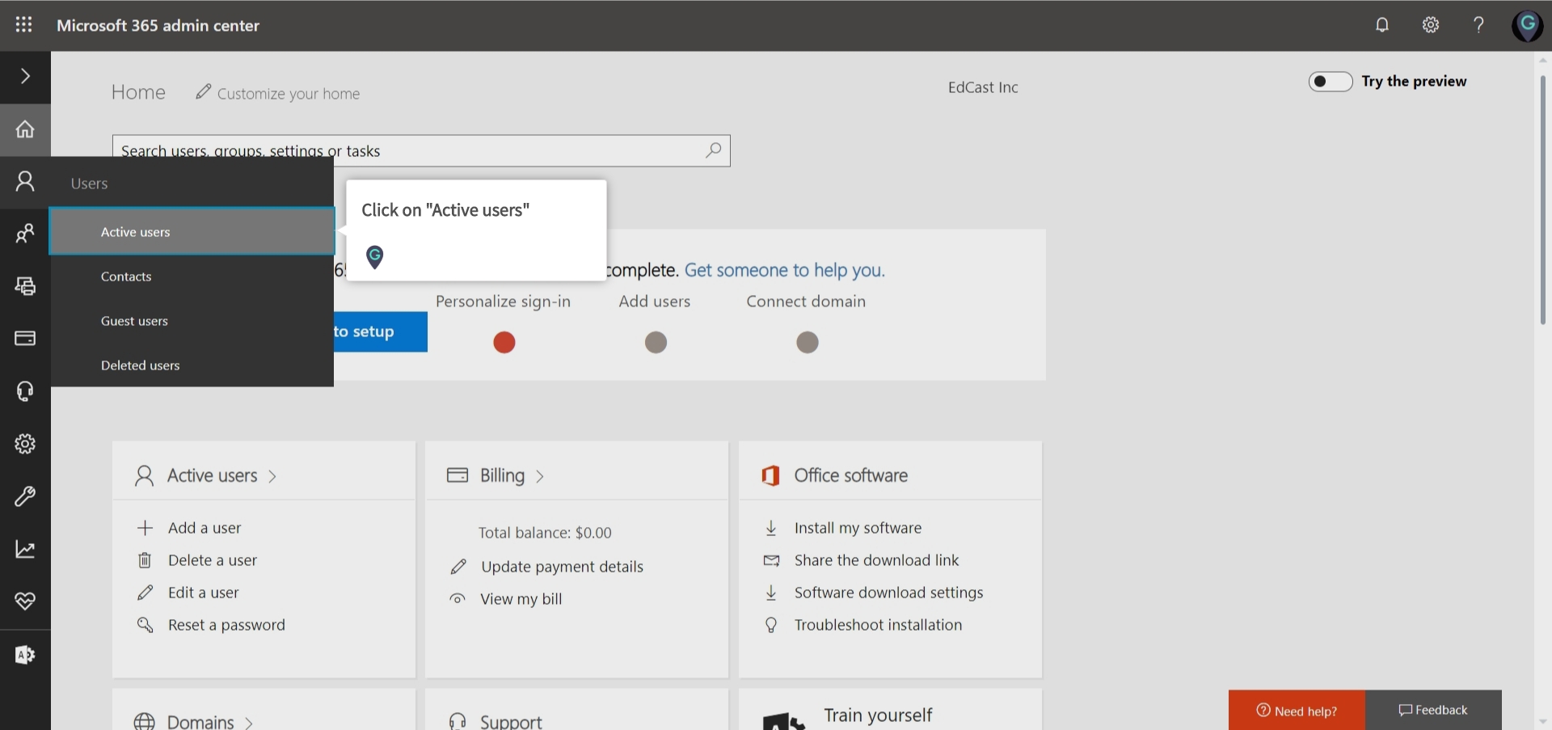
Task: Toggle the Try the preview switch
Action: pos(1330,82)
